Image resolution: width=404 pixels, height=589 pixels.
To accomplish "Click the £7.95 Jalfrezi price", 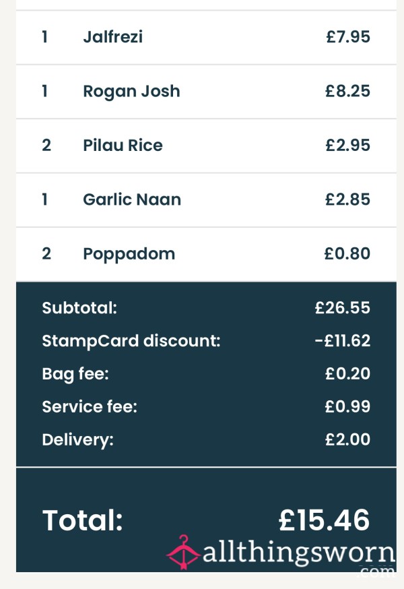I will [x=348, y=37].
